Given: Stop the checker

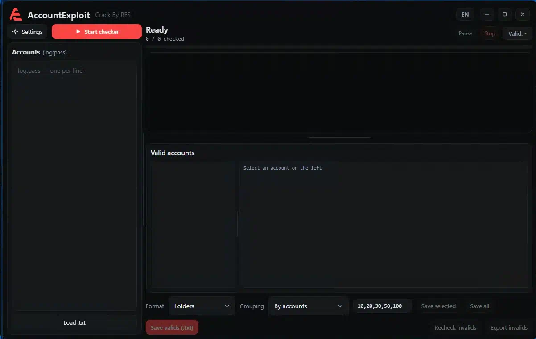Looking at the screenshot, I should point(490,33).
